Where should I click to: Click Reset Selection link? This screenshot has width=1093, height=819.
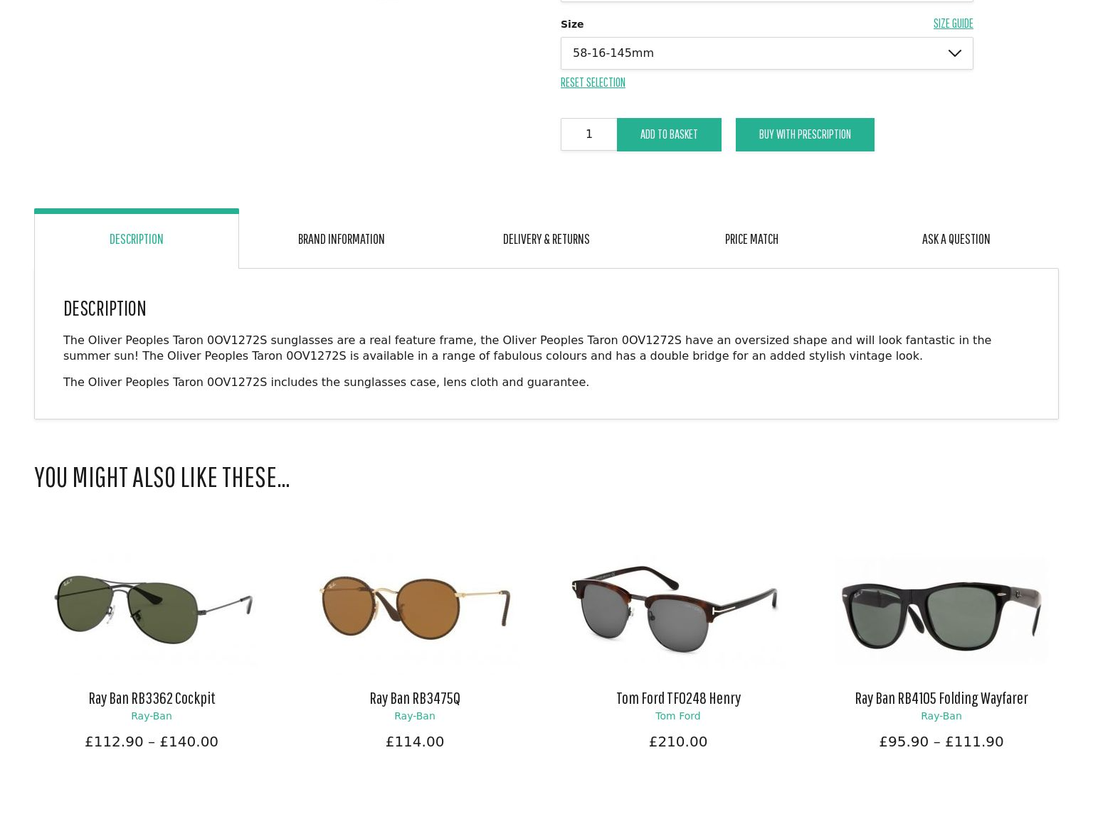click(593, 82)
